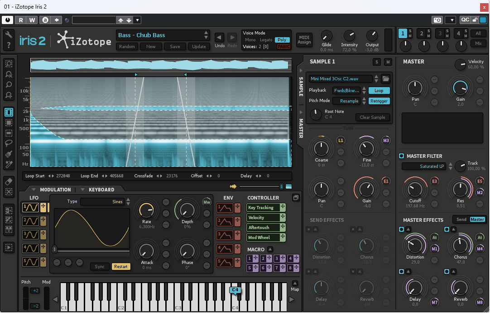Click the Key Tracking assign handle
Viewport: 490px width, 313px height.
(283, 207)
